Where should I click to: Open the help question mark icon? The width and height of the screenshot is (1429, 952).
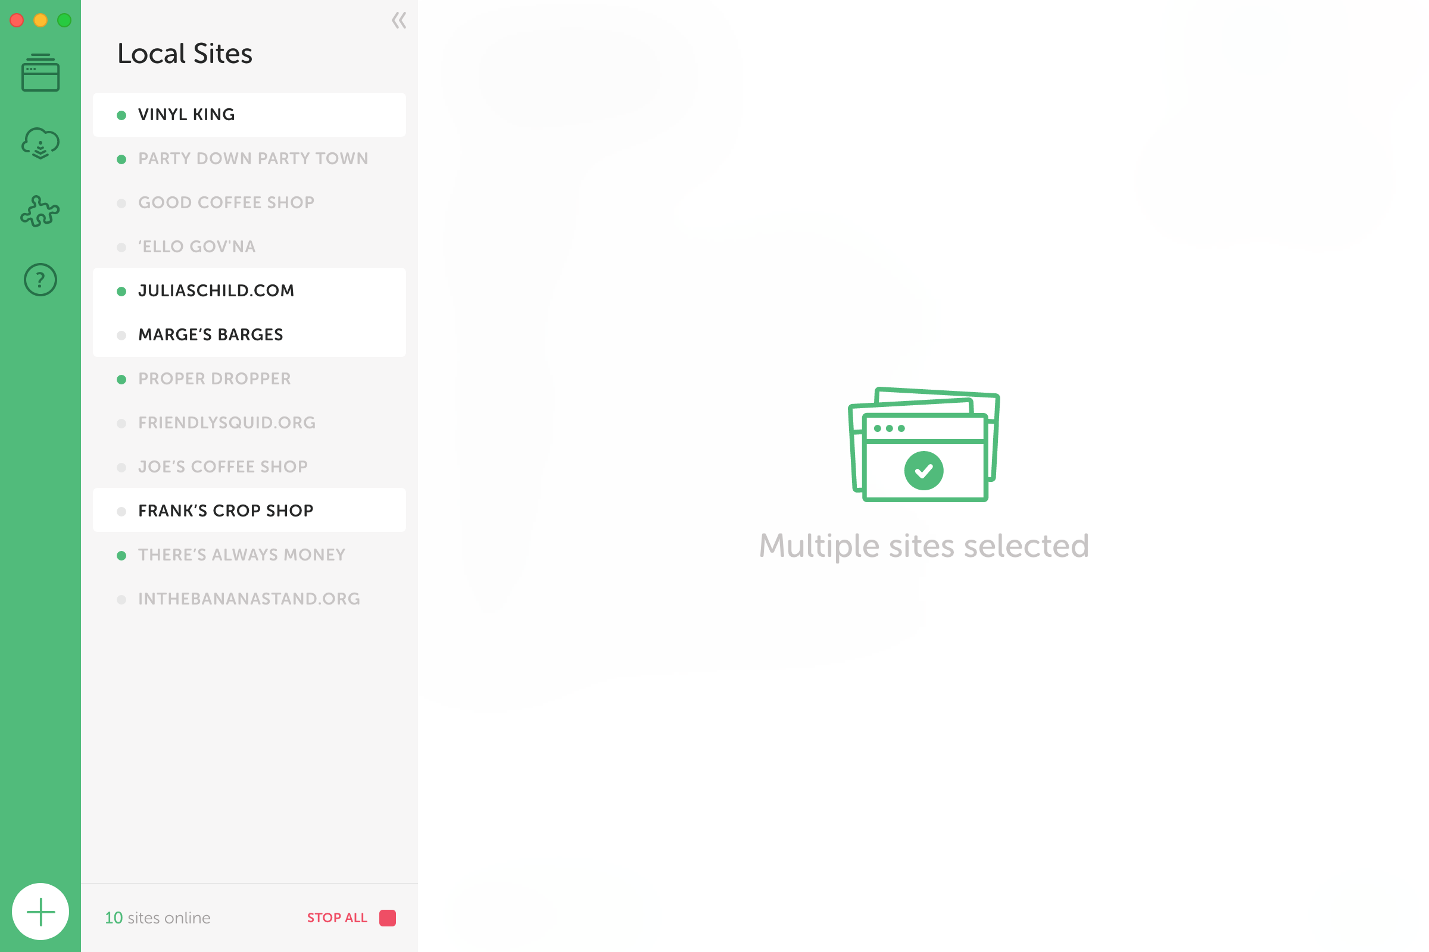tap(39, 280)
